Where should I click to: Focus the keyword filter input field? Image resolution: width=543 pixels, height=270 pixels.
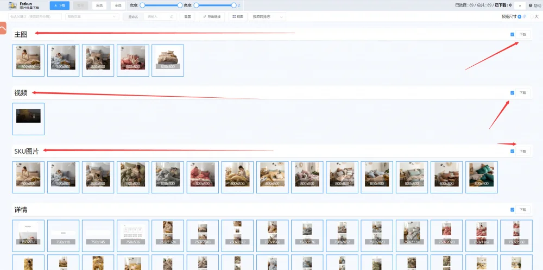35,17
